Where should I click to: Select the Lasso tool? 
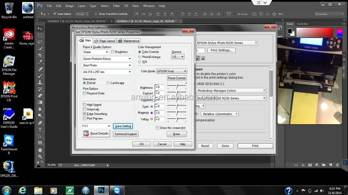40,42
